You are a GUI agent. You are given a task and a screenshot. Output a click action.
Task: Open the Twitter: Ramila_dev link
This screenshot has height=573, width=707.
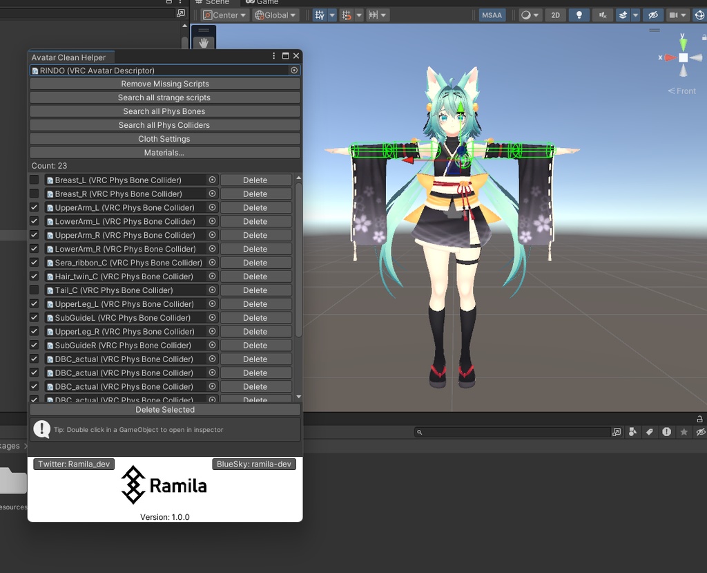[73, 464]
